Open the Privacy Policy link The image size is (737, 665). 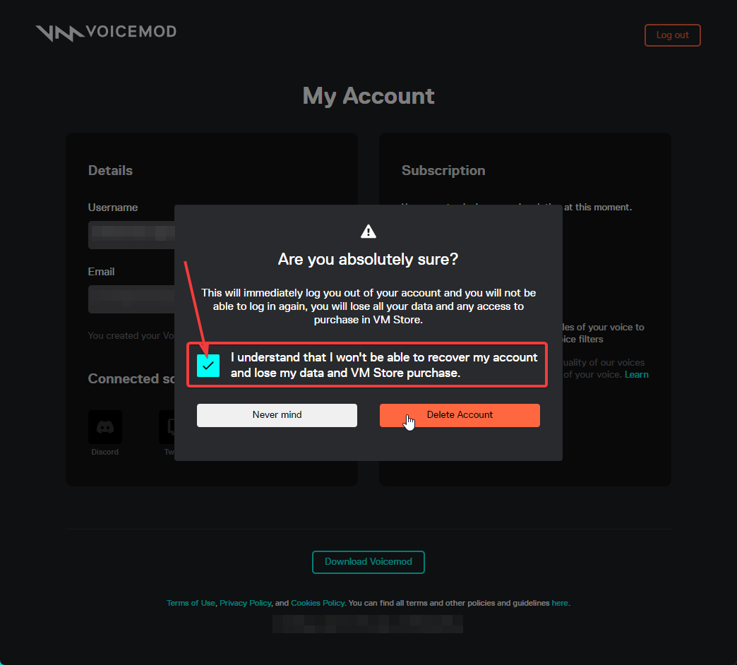[246, 603]
